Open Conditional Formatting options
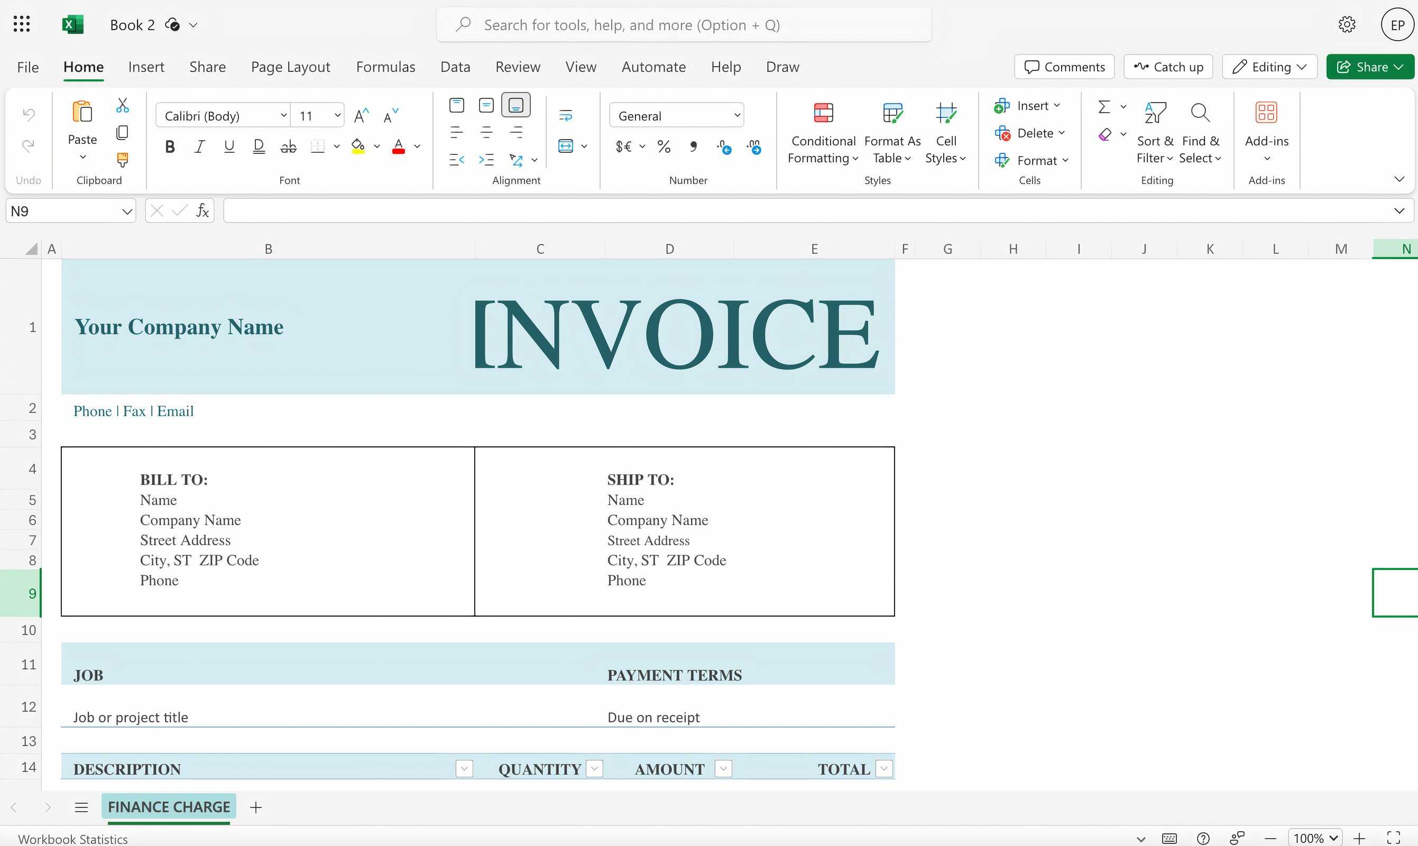 823,133
